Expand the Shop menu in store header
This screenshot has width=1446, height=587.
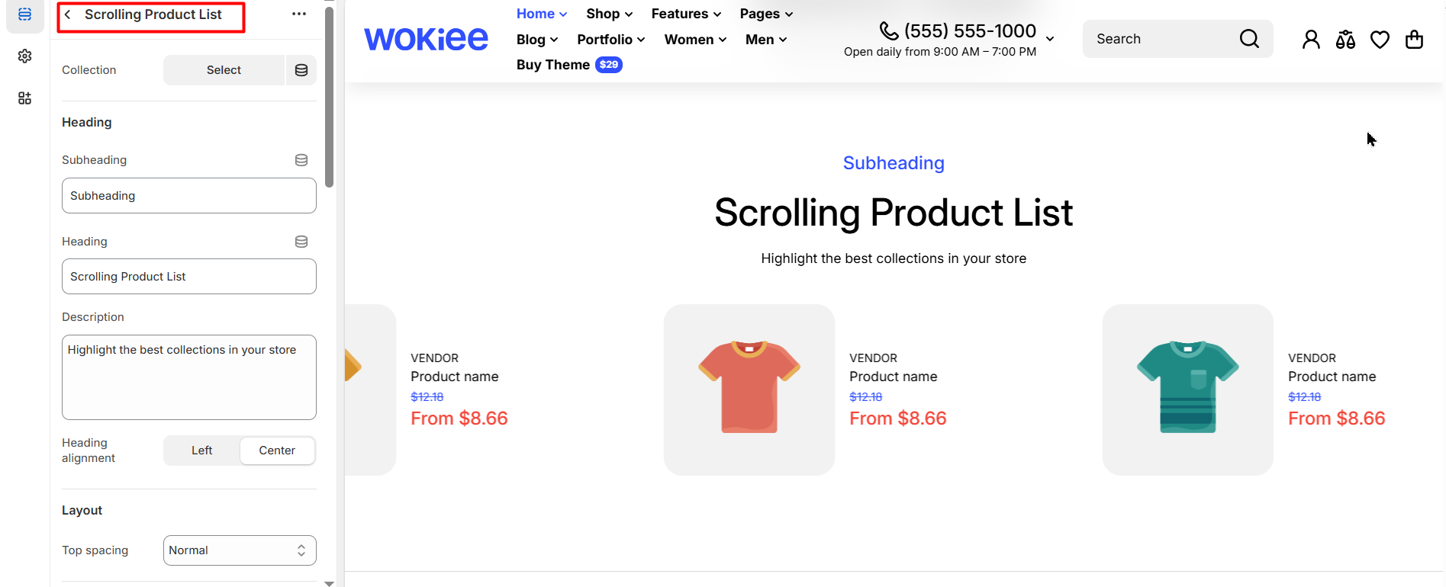(x=609, y=14)
